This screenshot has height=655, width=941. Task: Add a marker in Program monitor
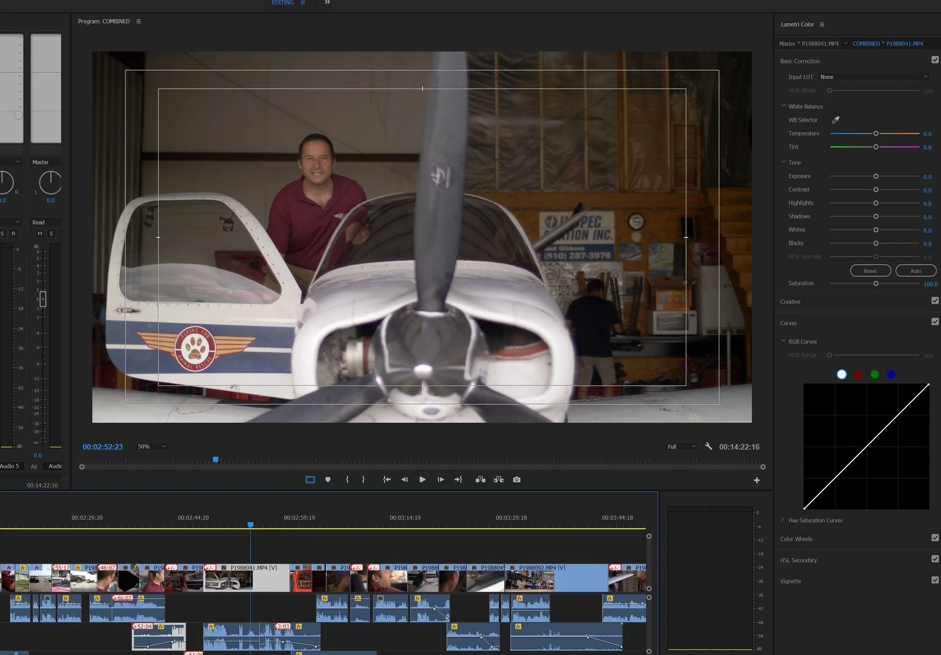pyautogui.click(x=328, y=479)
